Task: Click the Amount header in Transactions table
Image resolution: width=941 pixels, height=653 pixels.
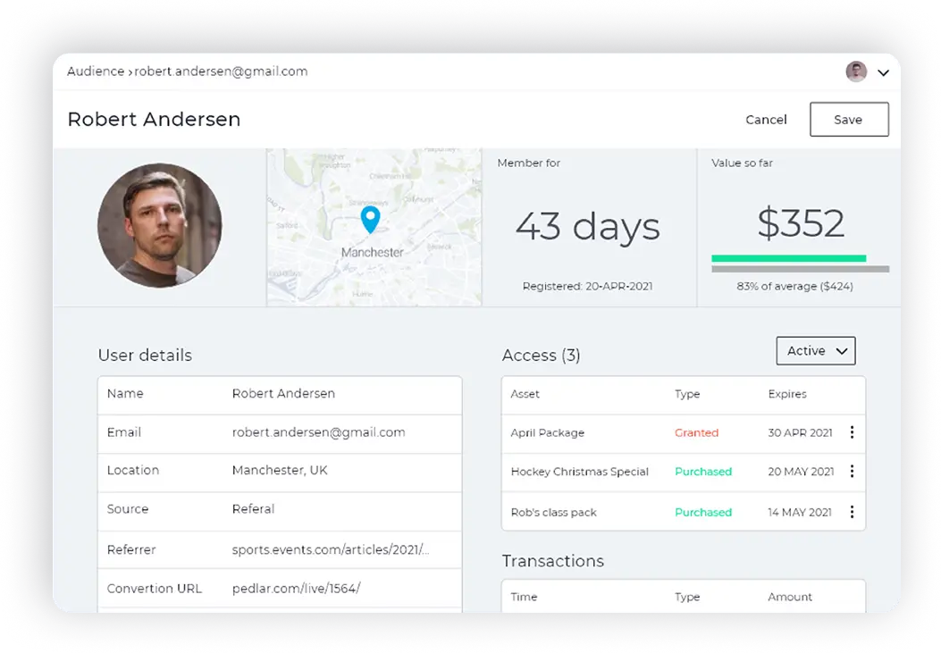Action: (790, 598)
